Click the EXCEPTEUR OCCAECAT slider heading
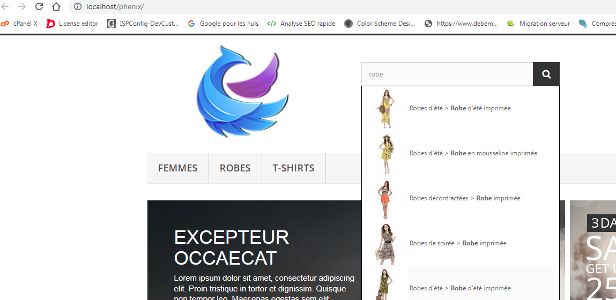The width and height of the screenshot is (616, 300). coord(232,248)
